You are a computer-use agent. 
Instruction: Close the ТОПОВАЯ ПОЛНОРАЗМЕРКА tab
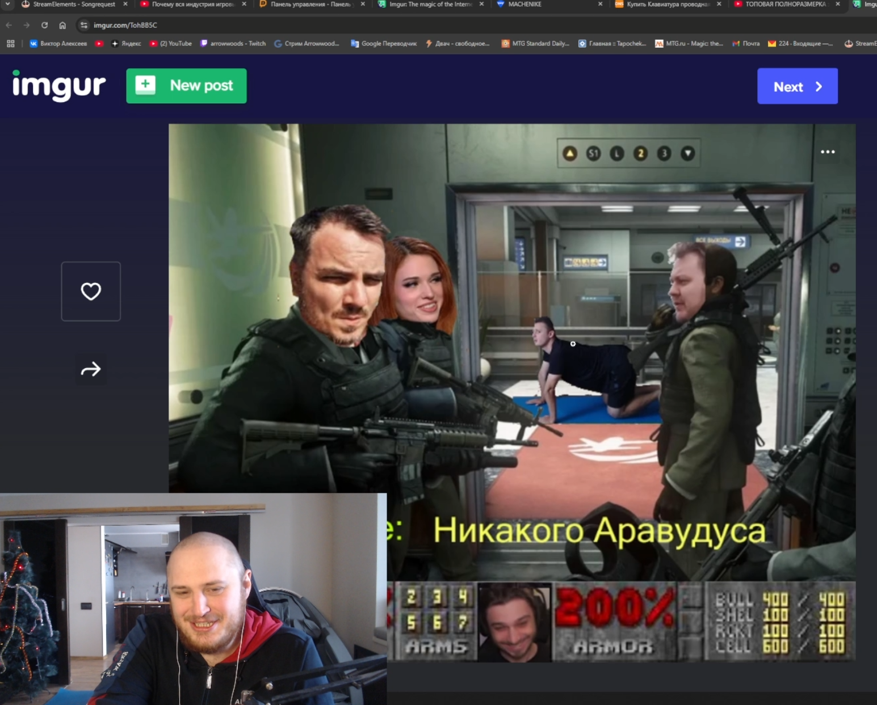[838, 4]
